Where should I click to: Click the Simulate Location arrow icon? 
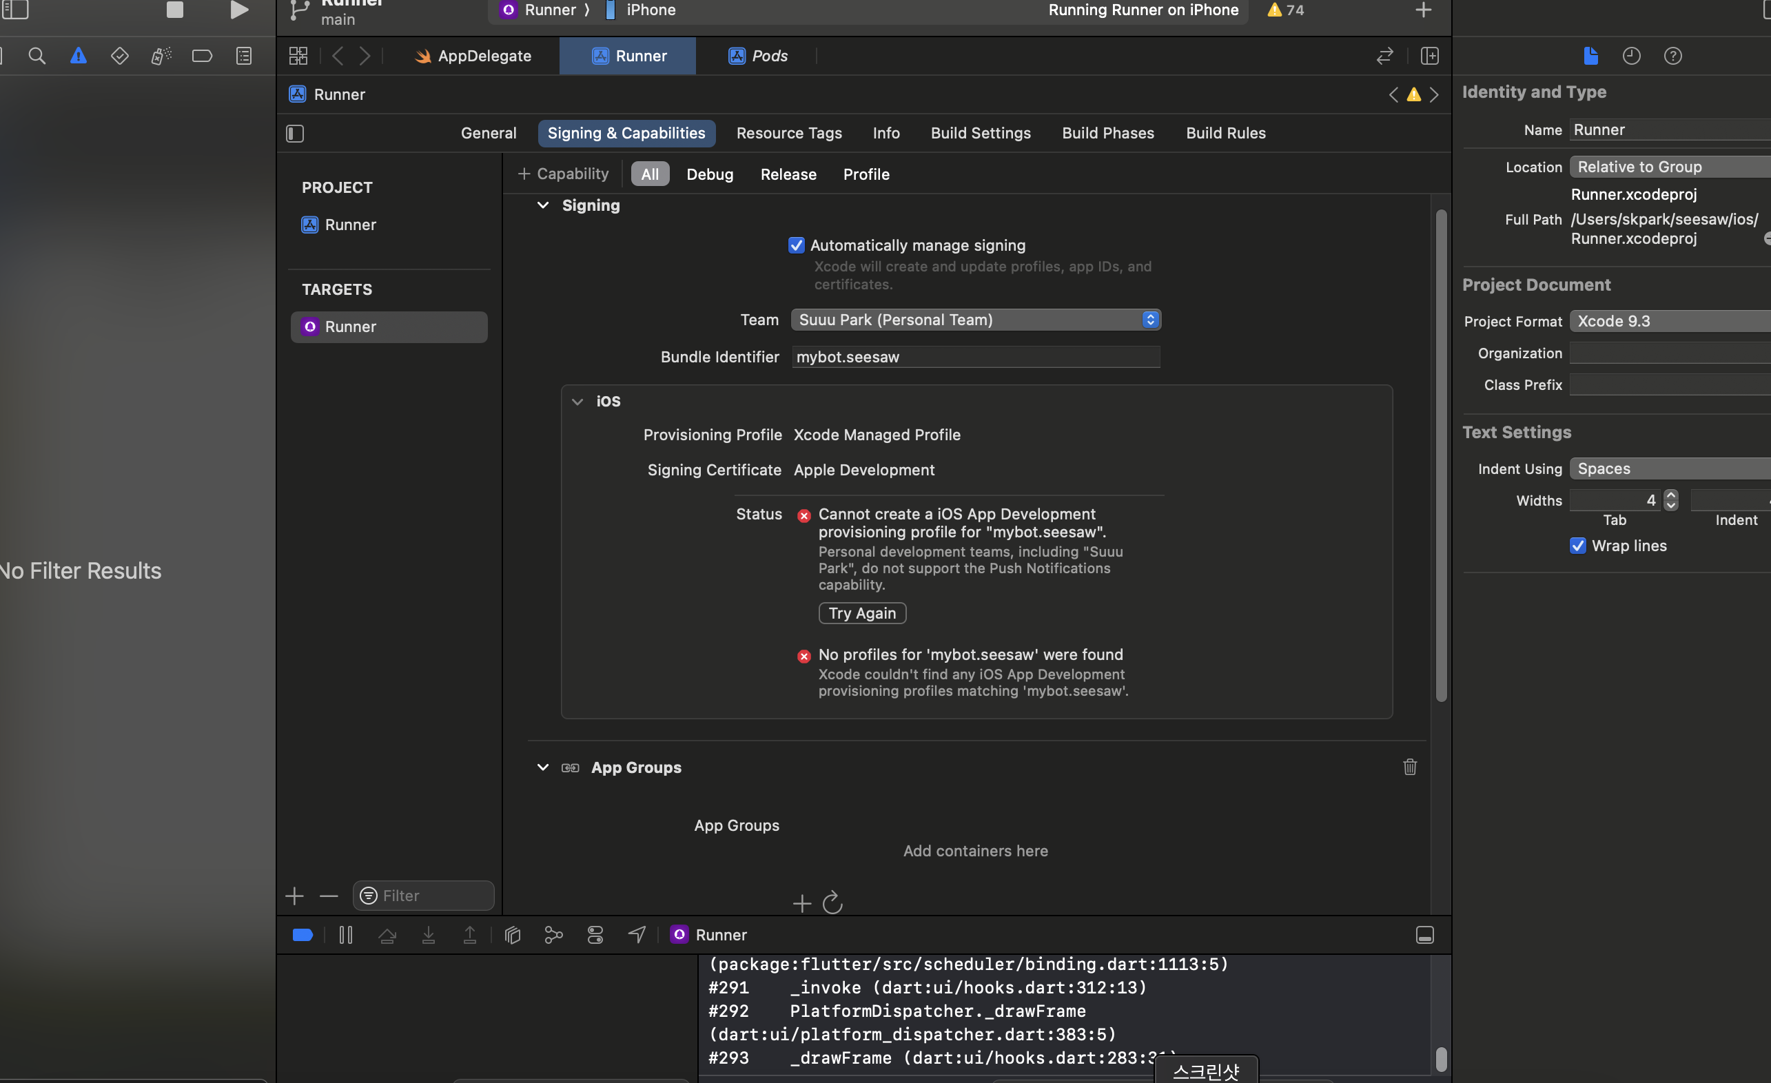click(x=637, y=934)
